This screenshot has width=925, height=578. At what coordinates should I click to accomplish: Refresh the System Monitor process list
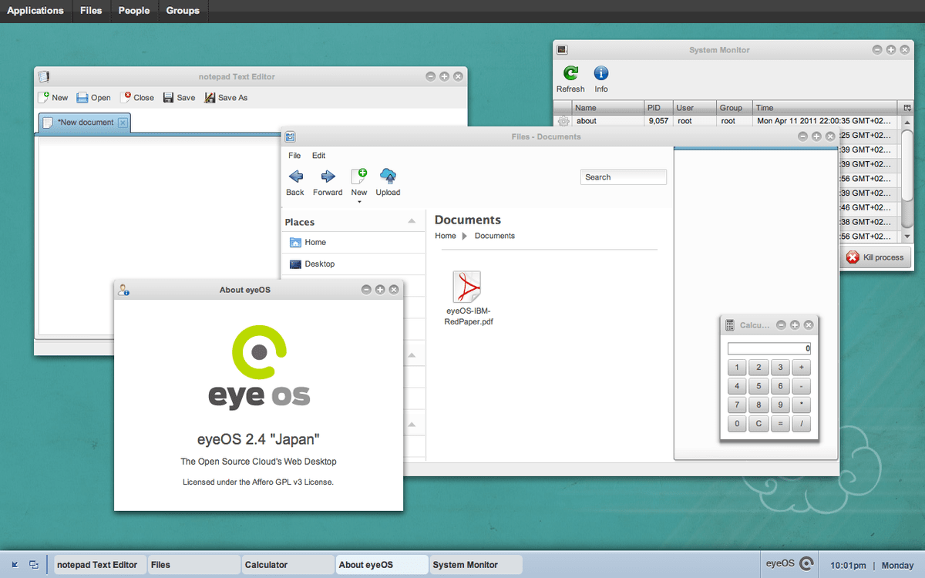[x=570, y=77]
